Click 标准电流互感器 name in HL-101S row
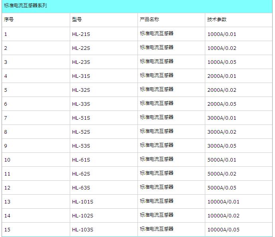 point(157,201)
